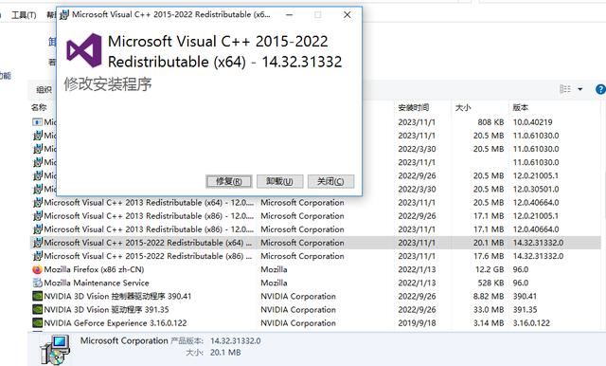Open the 工具(T) menu

coord(24,15)
